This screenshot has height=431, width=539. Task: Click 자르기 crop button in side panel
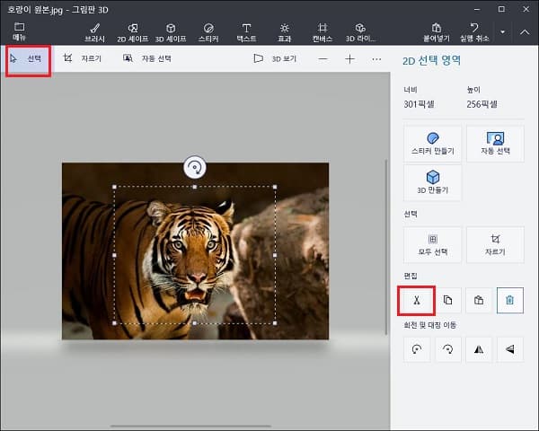coord(495,245)
